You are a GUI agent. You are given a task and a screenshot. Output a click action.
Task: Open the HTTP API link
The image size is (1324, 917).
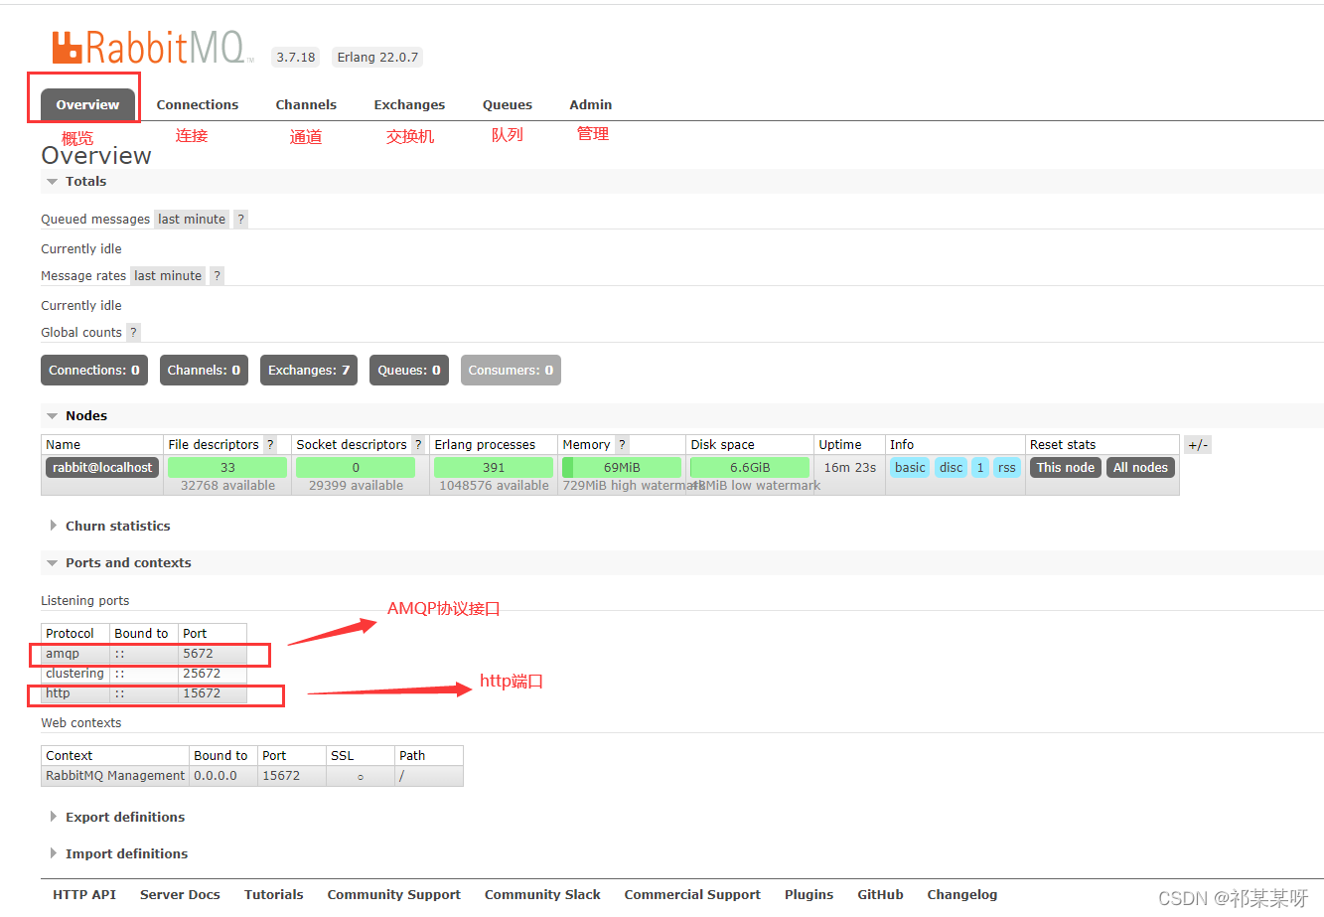click(84, 895)
